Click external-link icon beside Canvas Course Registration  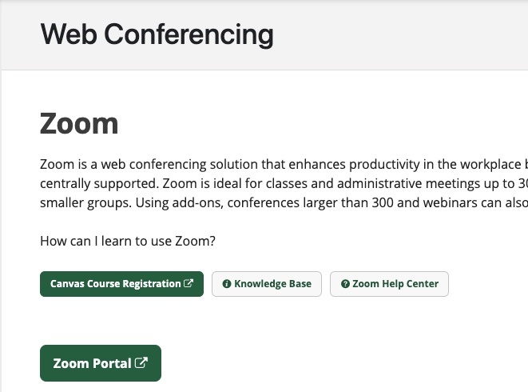pos(189,284)
